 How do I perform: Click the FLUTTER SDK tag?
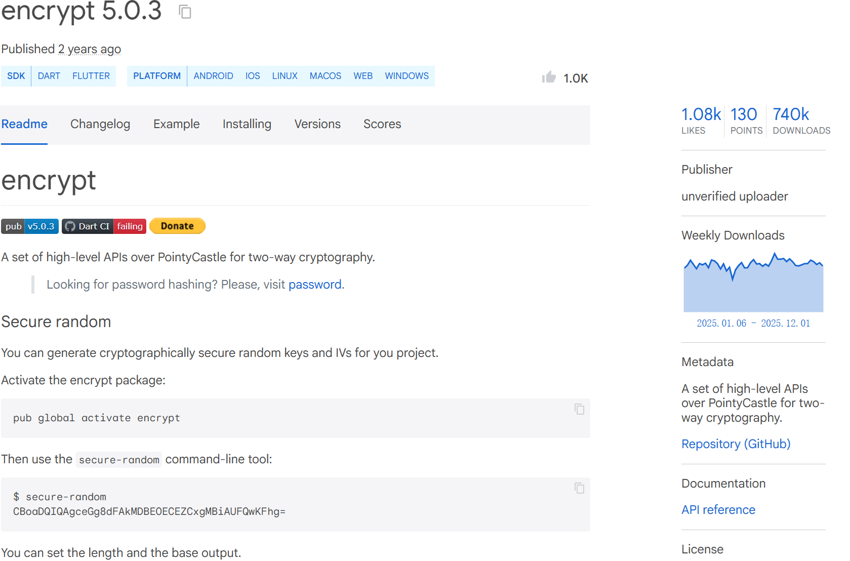91,76
